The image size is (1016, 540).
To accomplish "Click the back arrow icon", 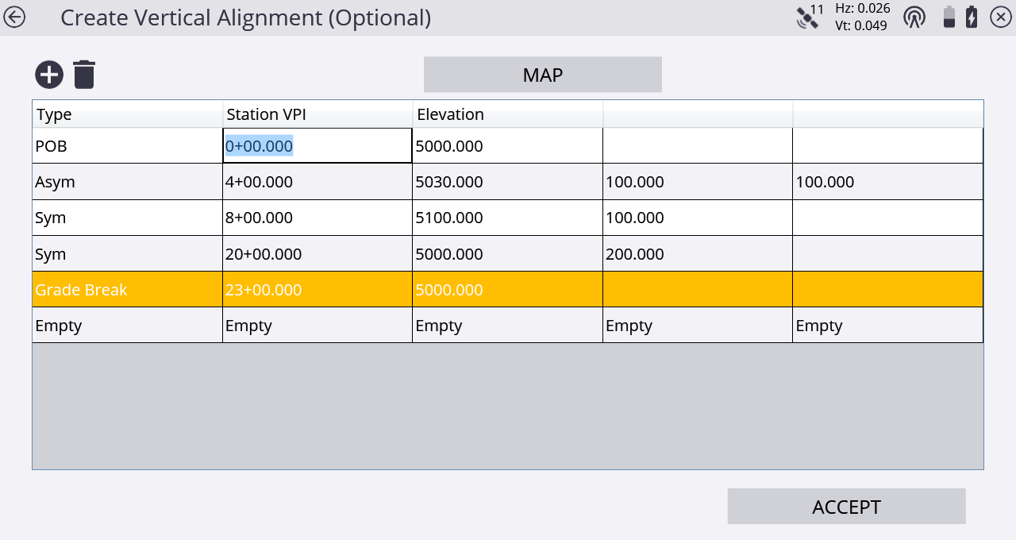I will 14,17.
